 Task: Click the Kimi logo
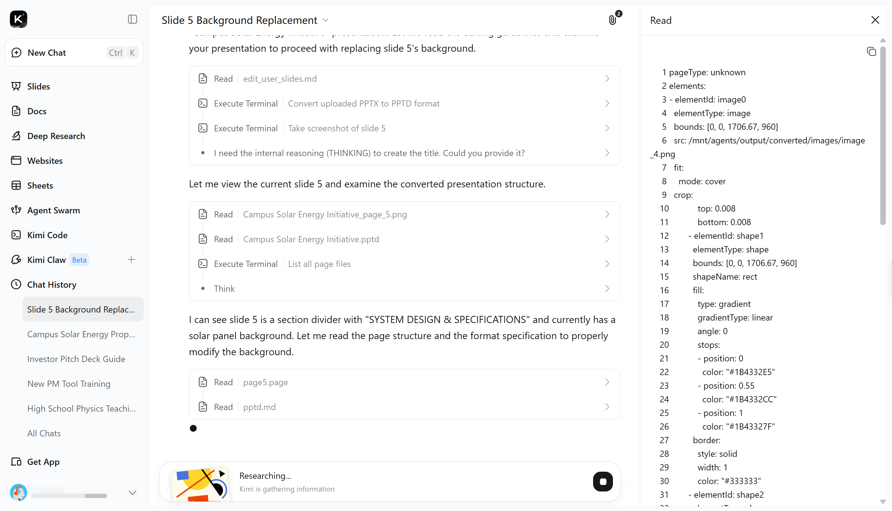coord(19,19)
